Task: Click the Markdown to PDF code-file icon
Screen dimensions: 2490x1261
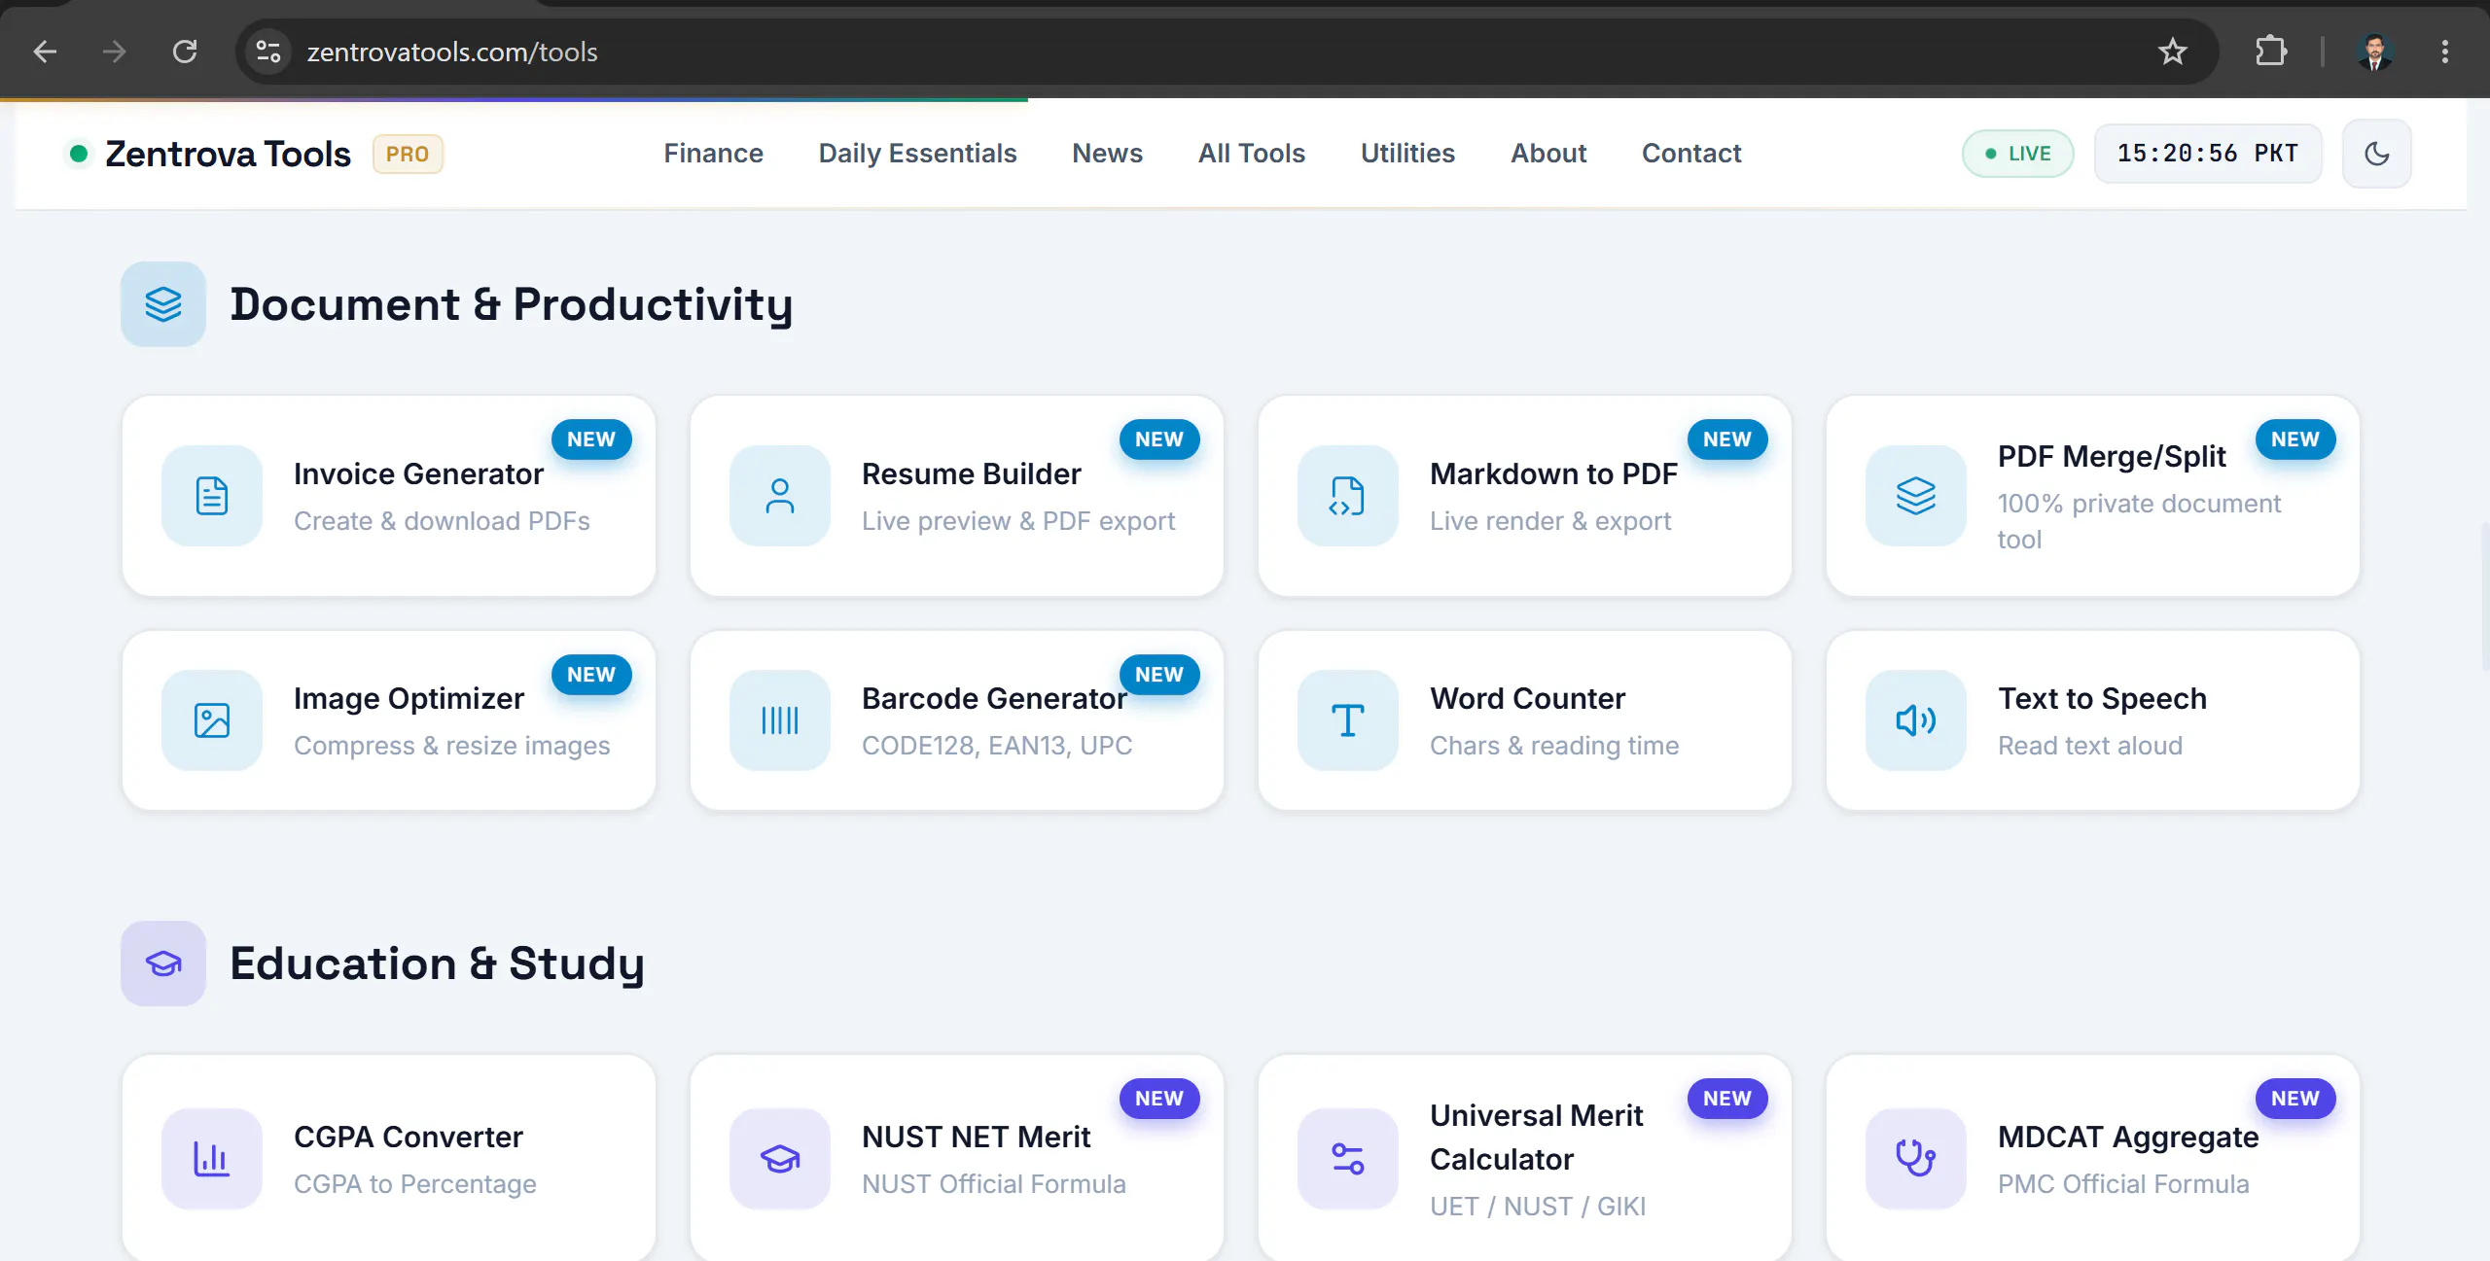Action: click(1348, 496)
